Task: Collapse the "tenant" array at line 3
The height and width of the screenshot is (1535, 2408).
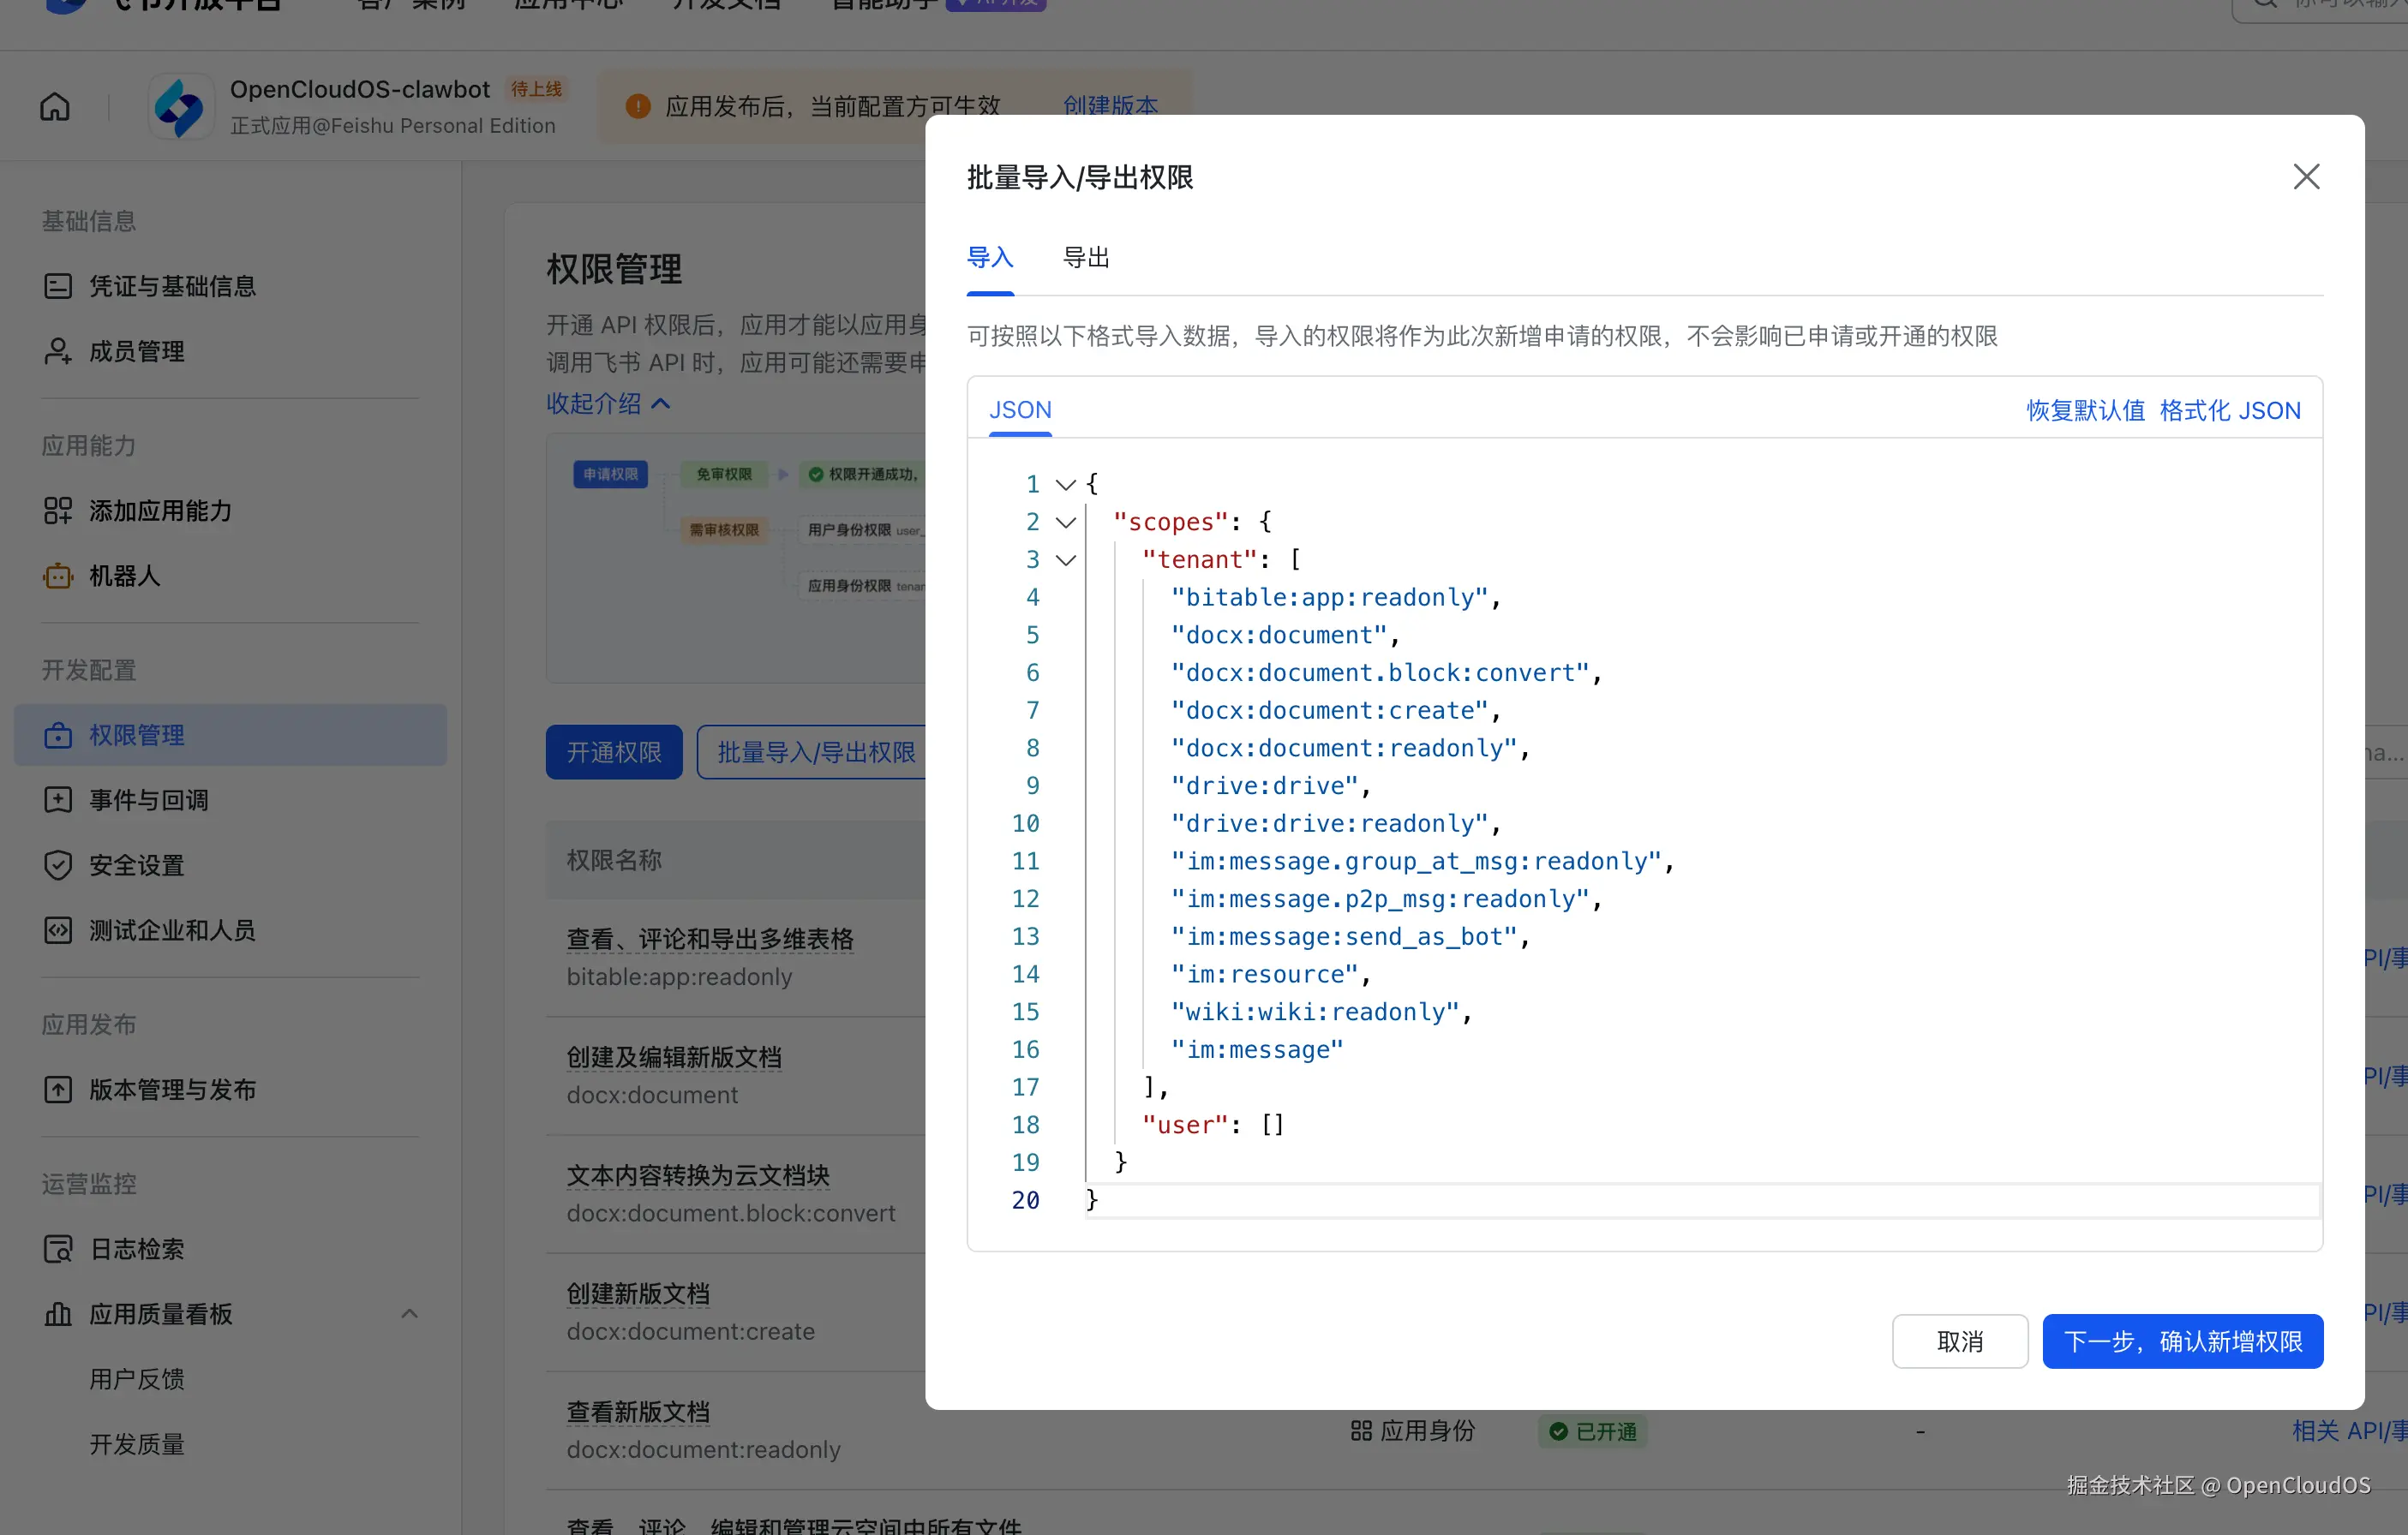Action: [x=1066, y=559]
